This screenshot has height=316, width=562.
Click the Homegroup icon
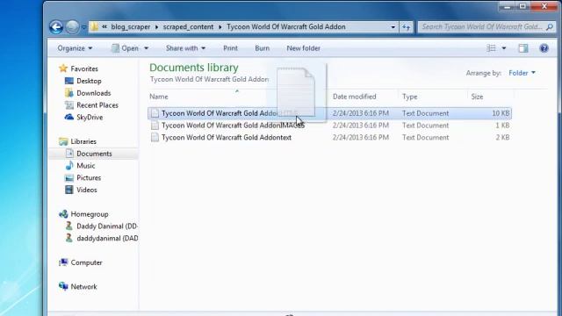63,214
